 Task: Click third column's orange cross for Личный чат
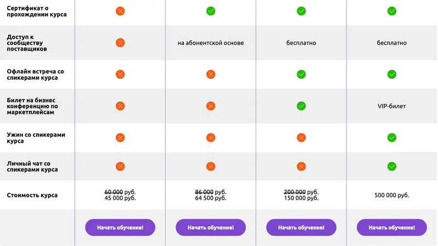(x=301, y=167)
